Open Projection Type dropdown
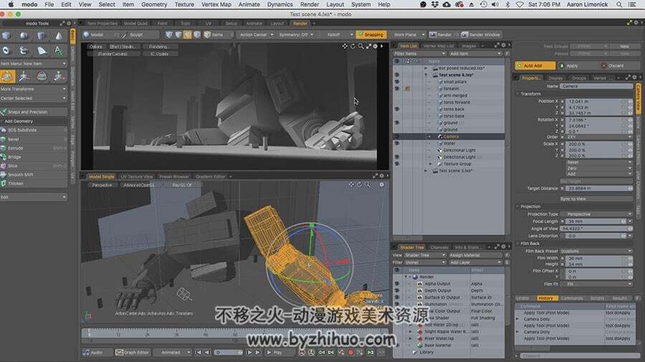This screenshot has width=645, height=362. (x=597, y=214)
